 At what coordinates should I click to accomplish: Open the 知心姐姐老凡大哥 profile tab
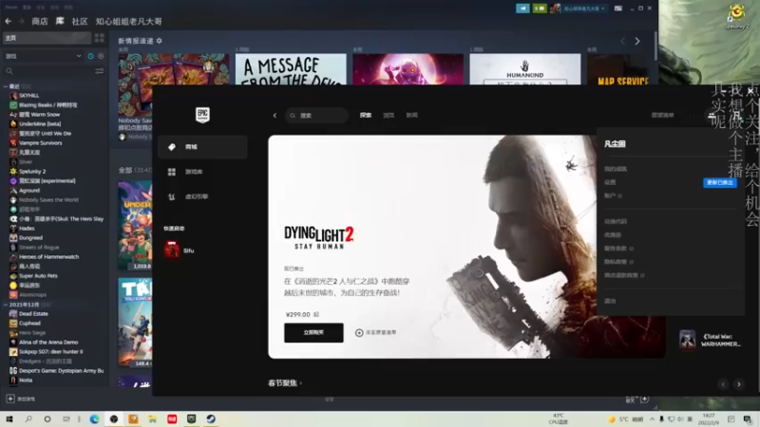point(129,21)
